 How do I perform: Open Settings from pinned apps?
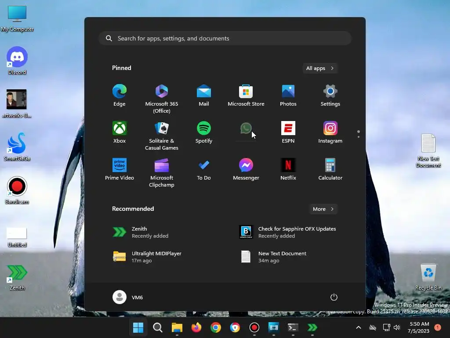click(x=330, y=96)
